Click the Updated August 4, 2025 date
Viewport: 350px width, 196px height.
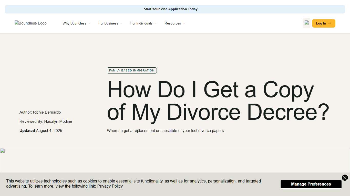[x=41, y=130]
